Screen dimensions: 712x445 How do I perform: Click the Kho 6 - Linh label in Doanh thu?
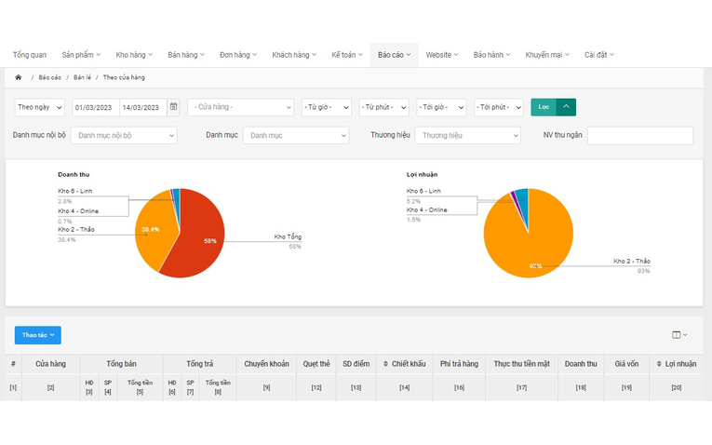click(x=75, y=191)
